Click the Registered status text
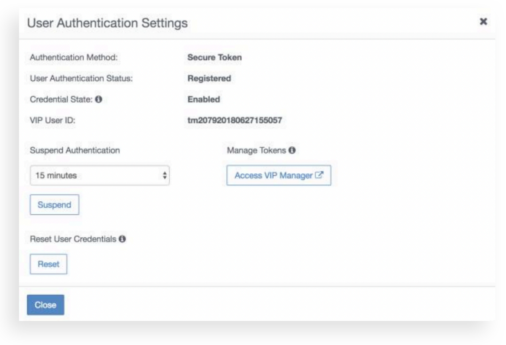Screen dimensions: 506x345 (209, 78)
